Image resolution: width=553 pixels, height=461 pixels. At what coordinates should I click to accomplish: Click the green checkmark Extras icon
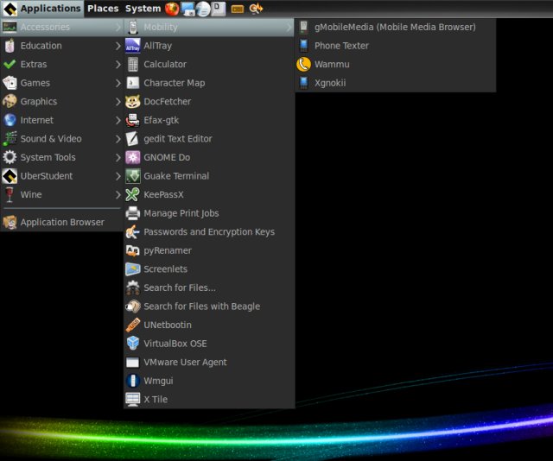coord(10,65)
